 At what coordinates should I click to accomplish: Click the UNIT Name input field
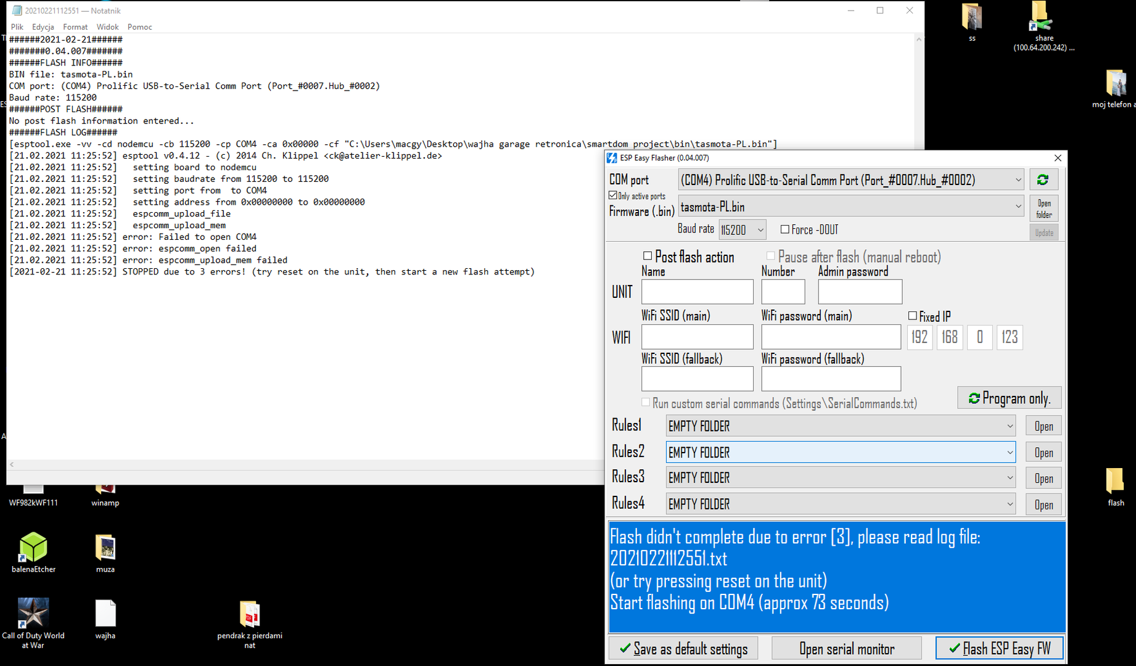(x=697, y=292)
